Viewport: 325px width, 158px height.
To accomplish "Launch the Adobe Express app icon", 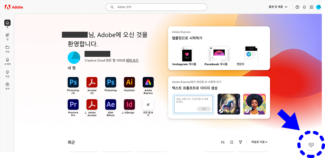I will tap(148, 82).
